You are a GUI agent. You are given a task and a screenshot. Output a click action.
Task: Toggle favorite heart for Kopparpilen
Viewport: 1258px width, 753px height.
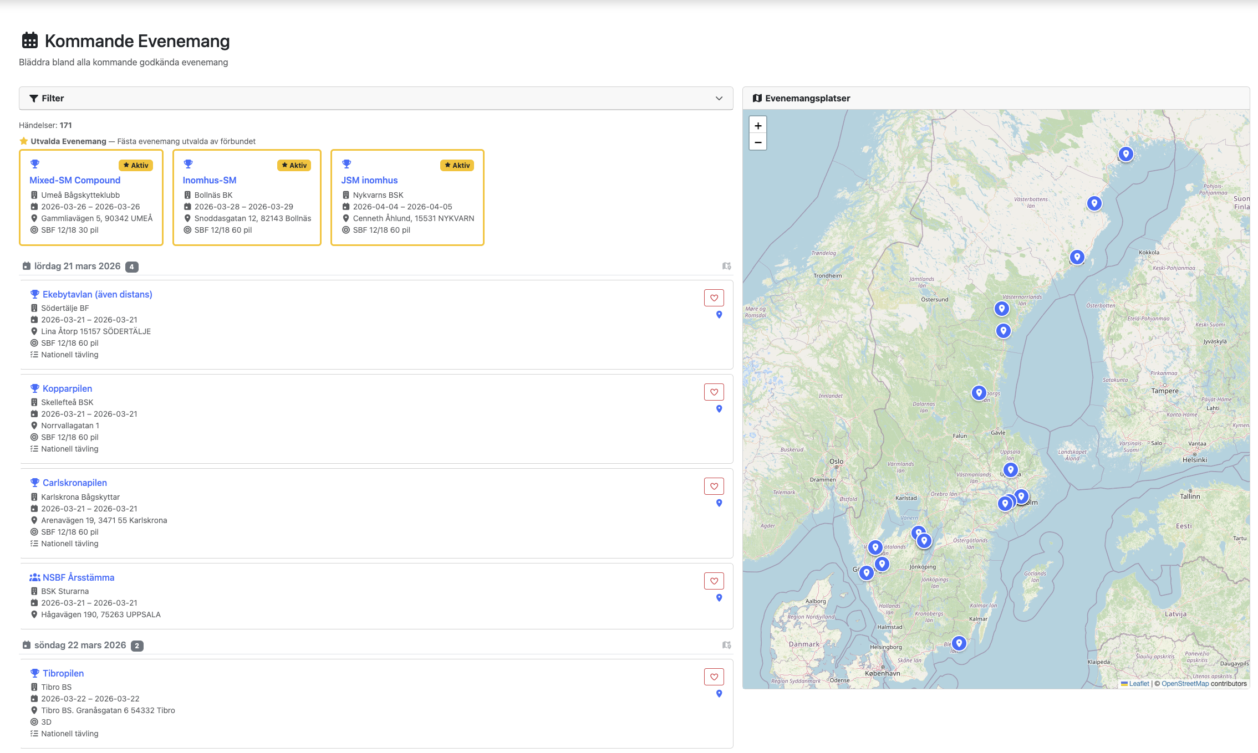[714, 392]
